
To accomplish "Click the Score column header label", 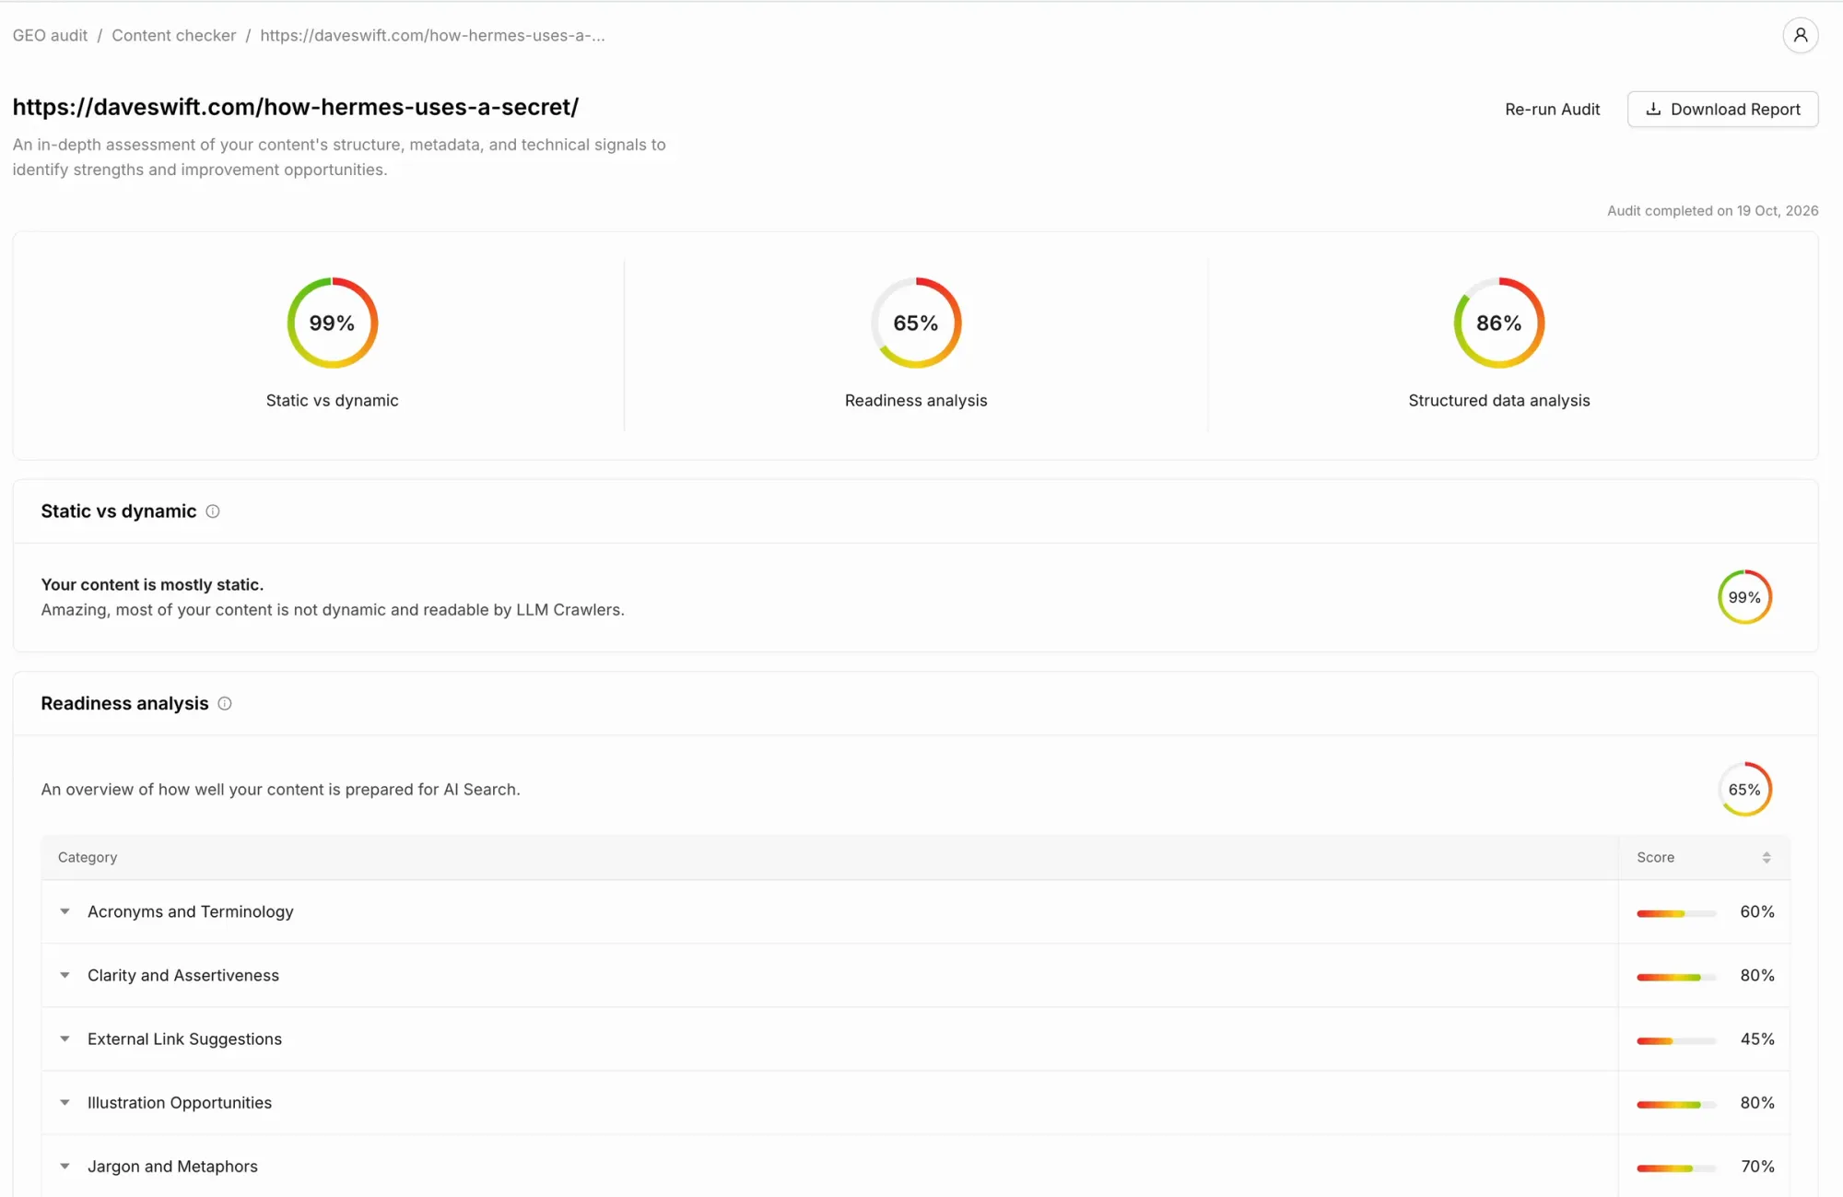I will coord(1655,857).
